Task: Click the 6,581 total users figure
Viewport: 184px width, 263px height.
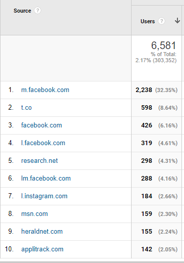Action: (x=163, y=46)
